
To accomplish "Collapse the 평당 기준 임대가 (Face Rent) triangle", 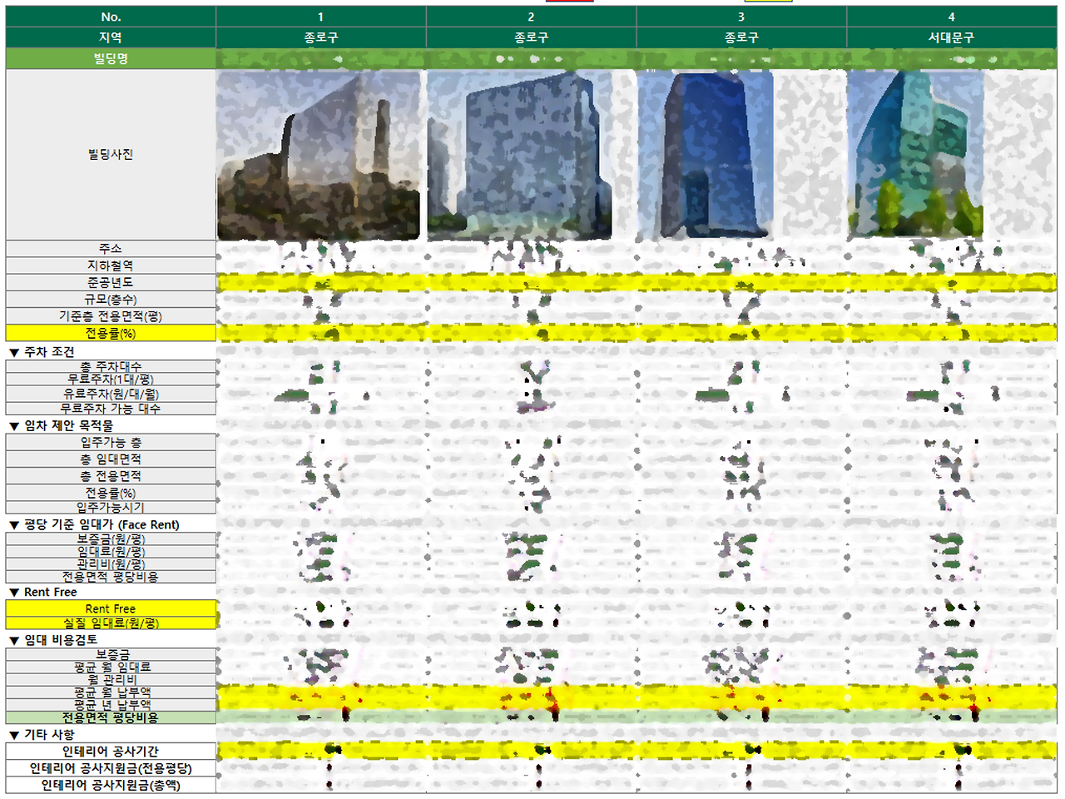I will [x=14, y=525].
